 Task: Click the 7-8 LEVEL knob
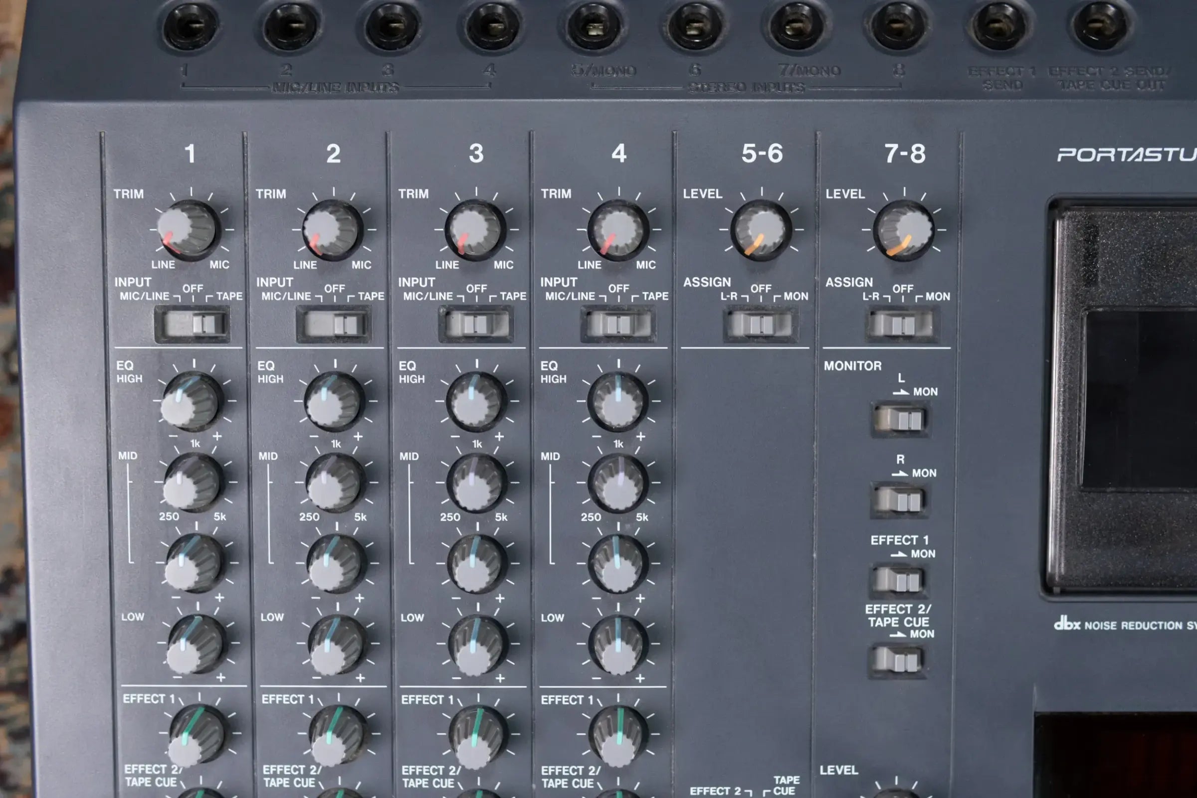click(x=904, y=230)
